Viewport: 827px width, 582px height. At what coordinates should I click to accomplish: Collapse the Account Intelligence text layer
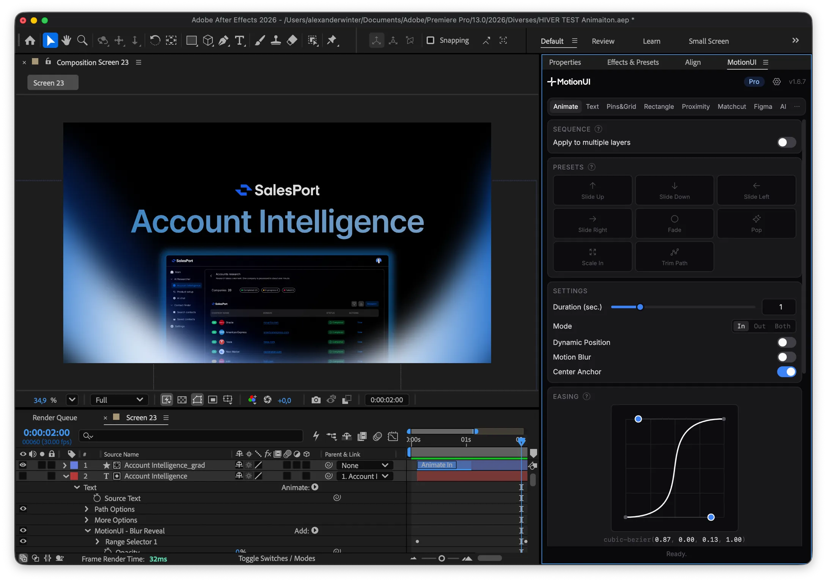(66, 476)
